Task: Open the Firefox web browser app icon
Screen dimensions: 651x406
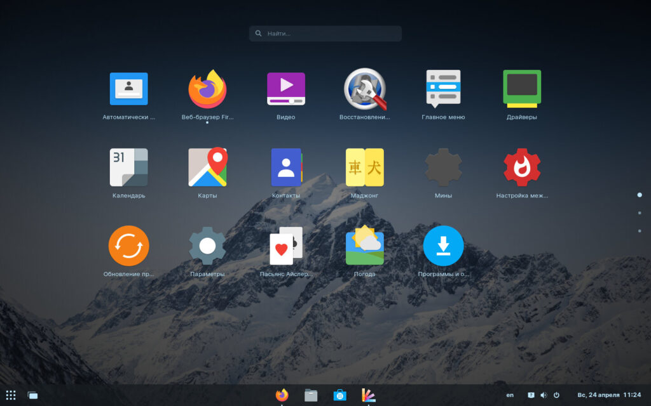Action: [207, 89]
